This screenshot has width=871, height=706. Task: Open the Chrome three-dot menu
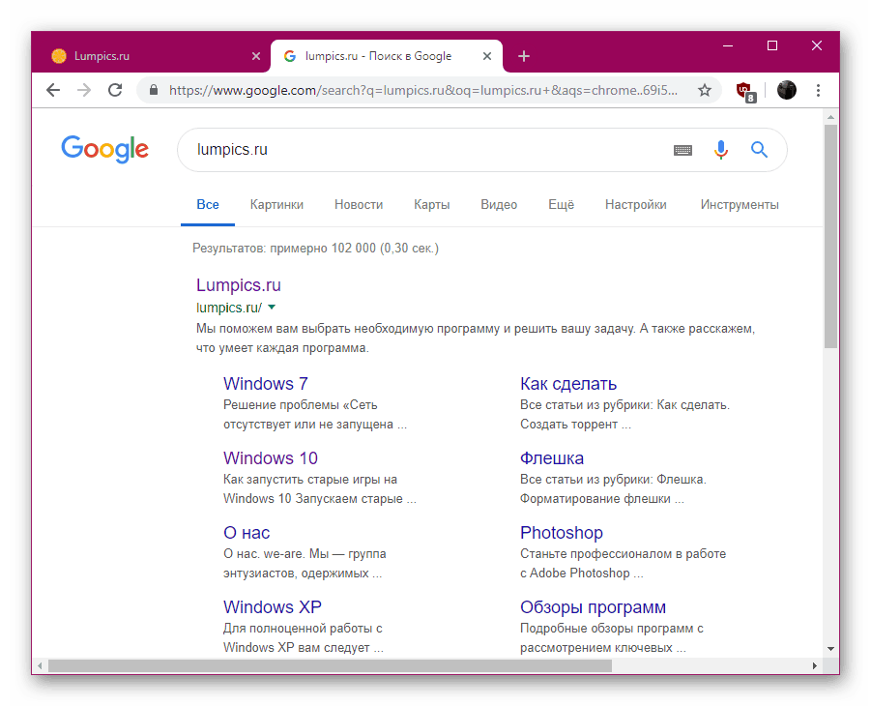(x=818, y=90)
